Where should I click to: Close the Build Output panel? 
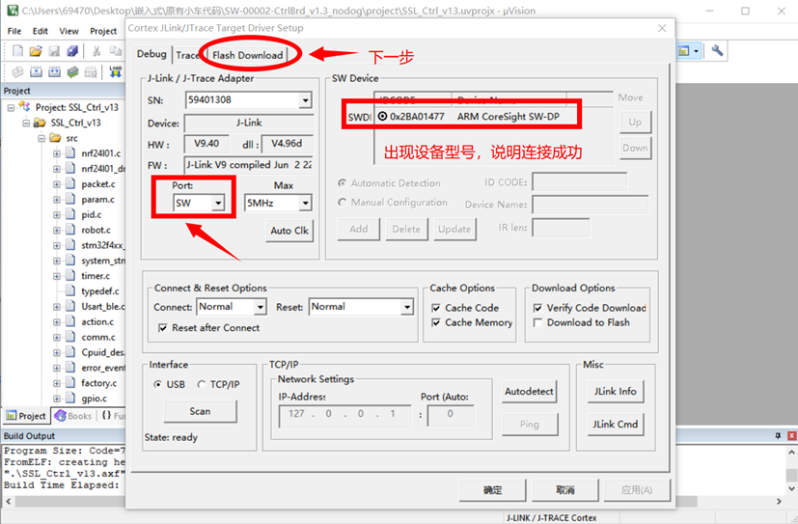(792, 435)
